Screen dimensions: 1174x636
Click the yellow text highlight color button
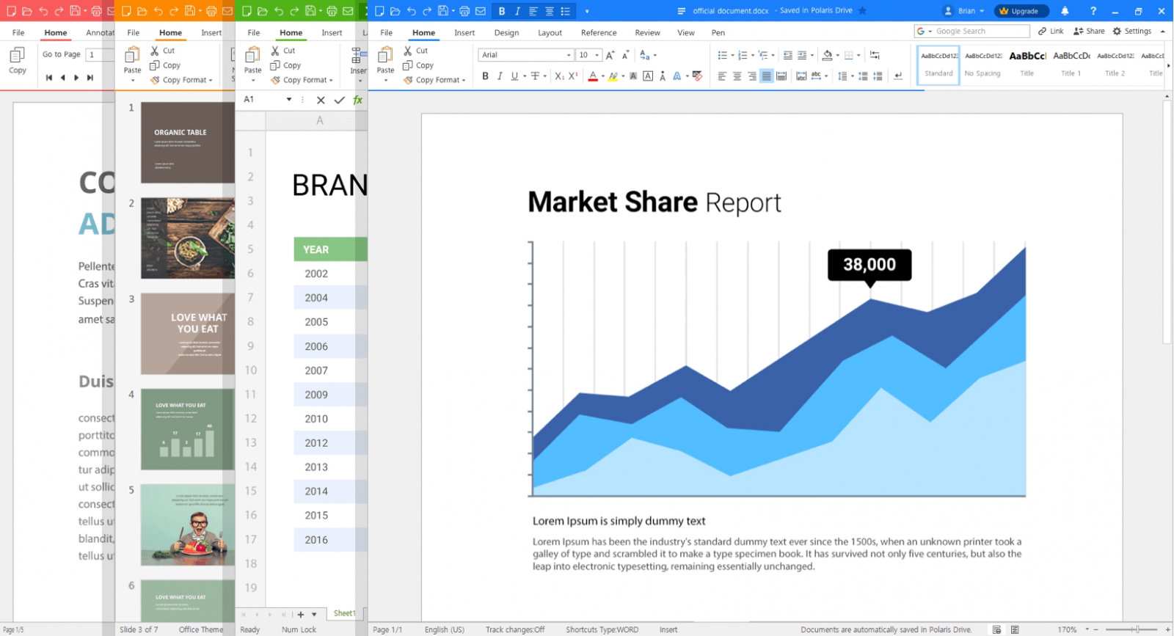coord(613,76)
